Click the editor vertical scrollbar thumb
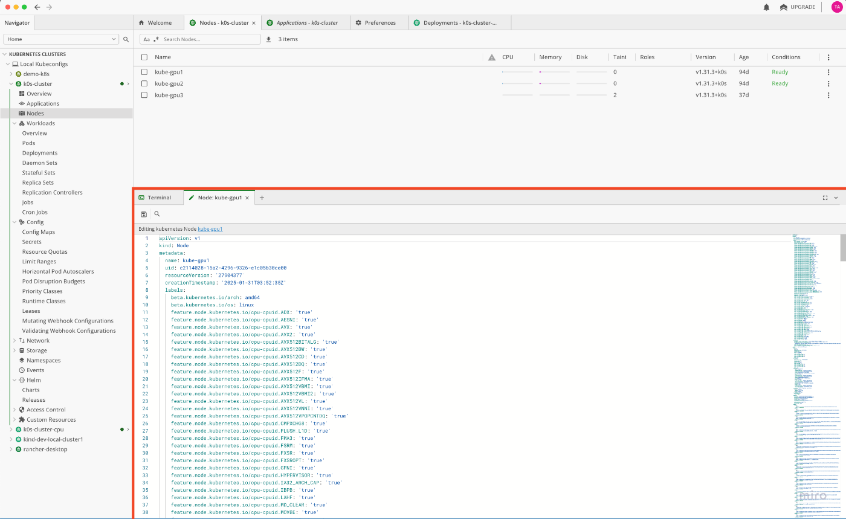 [842, 248]
